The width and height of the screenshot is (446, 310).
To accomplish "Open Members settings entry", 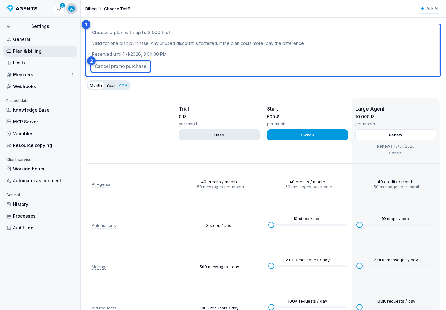I will click(40, 75).
